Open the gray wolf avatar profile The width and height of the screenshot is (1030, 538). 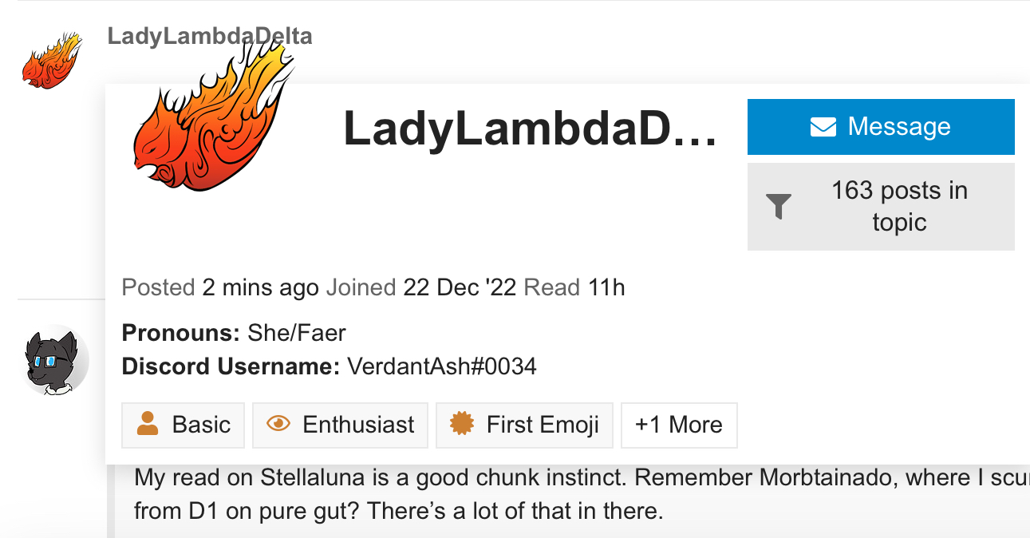coord(53,360)
